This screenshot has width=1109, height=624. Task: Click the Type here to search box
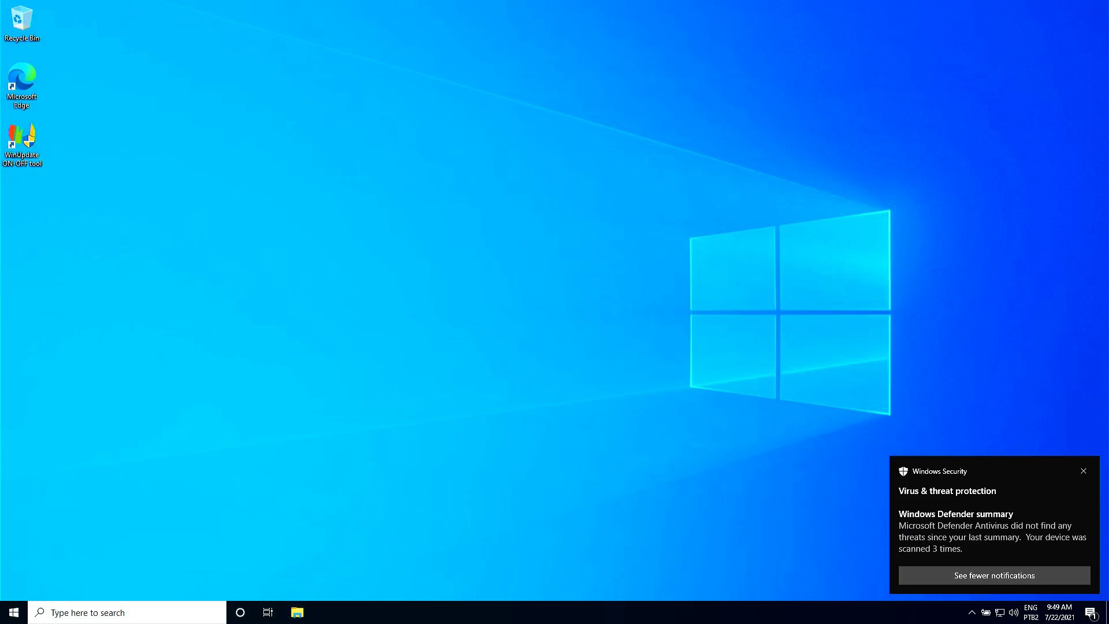click(127, 612)
